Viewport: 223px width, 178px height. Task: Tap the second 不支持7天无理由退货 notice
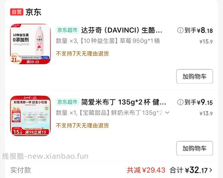click(83, 125)
